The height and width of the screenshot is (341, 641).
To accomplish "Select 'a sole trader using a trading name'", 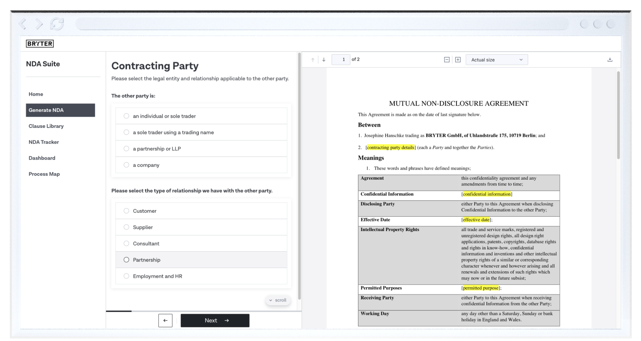I will tap(201, 132).
